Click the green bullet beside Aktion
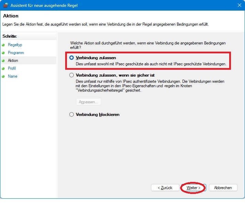 pyautogui.click(x=3, y=61)
